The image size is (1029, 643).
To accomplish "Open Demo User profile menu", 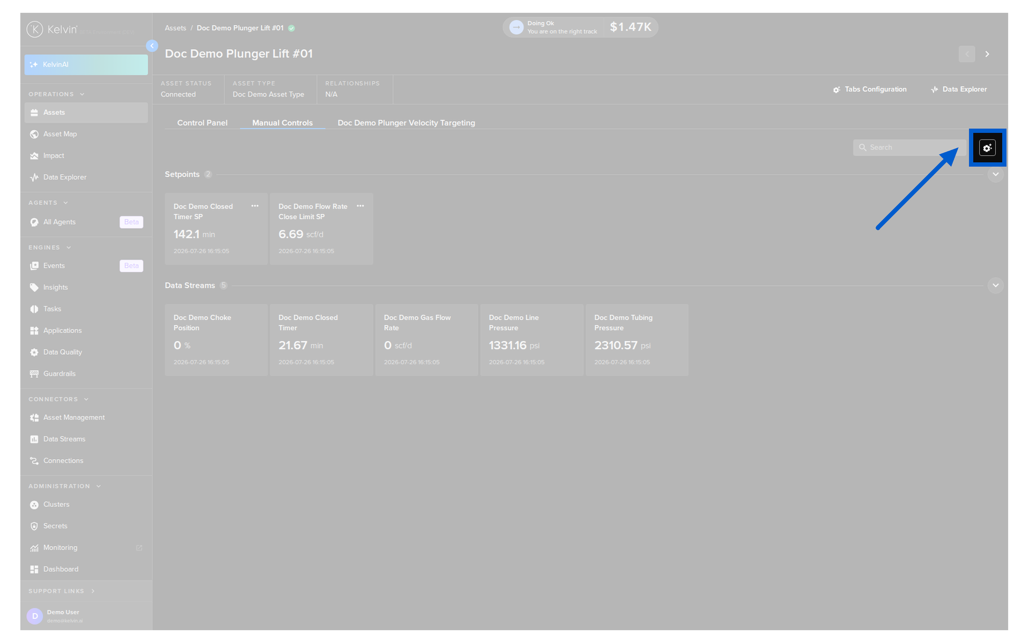I will 86,616.
